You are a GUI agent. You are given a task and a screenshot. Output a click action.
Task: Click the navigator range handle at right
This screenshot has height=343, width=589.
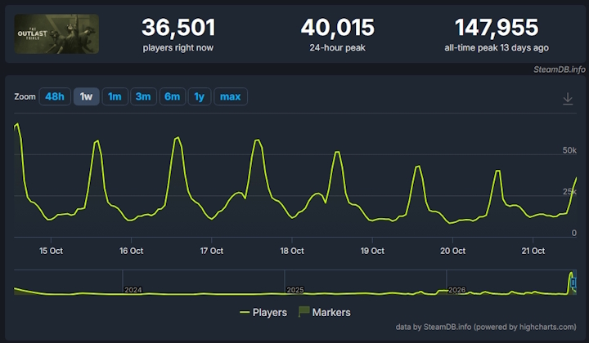tap(573, 283)
